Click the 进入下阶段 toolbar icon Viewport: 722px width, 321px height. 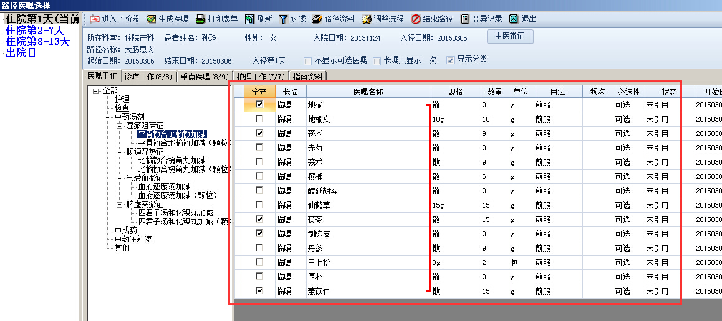(94, 19)
